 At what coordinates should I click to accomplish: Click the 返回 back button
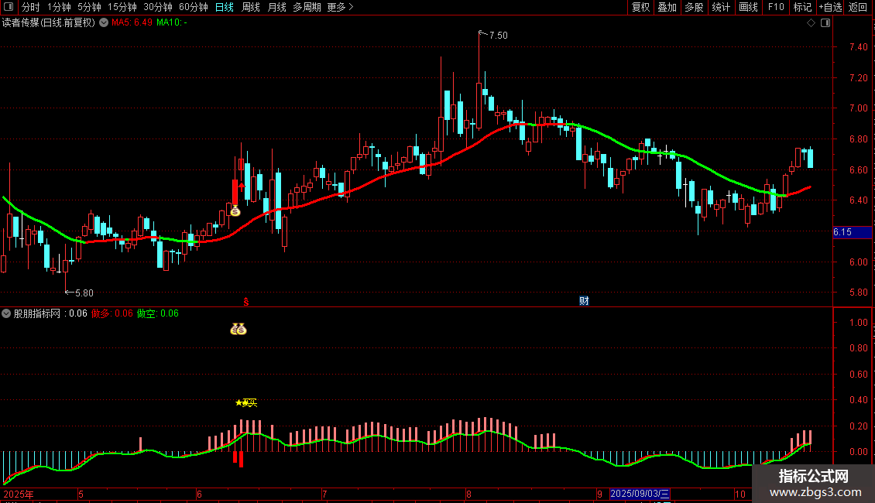coord(858,7)
